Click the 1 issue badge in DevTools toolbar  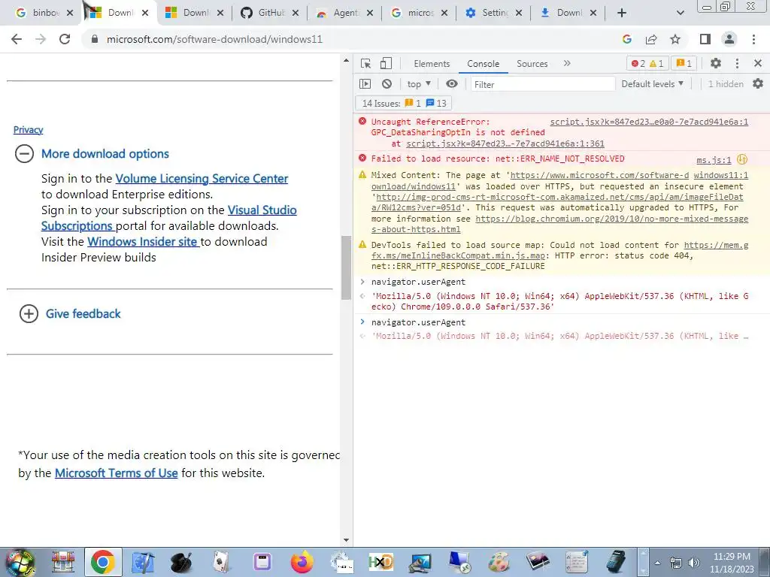tap(684, 63)
